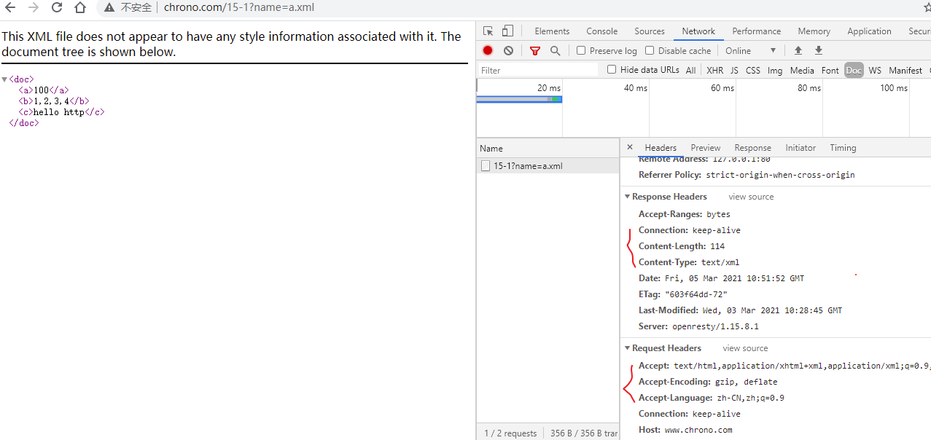Click the export HAR download arrow
This screenshot has height=440, width=931.
[x=819, y=50]
